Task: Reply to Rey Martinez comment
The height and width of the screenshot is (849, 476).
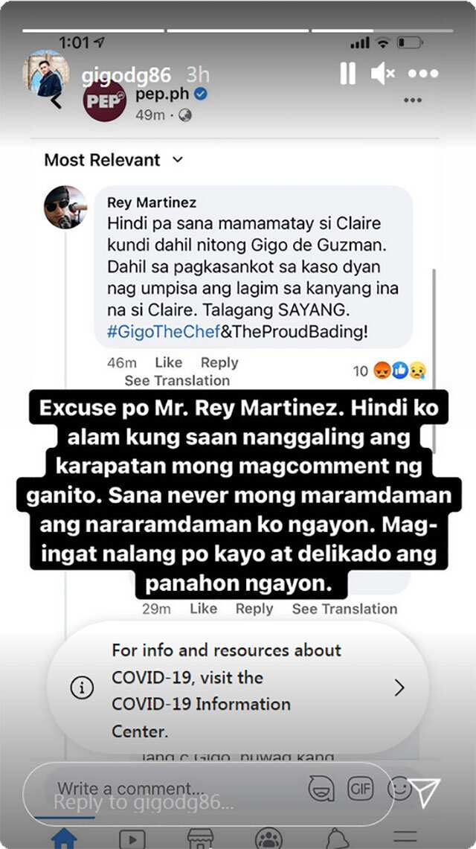Action: [x=219, y=363]
